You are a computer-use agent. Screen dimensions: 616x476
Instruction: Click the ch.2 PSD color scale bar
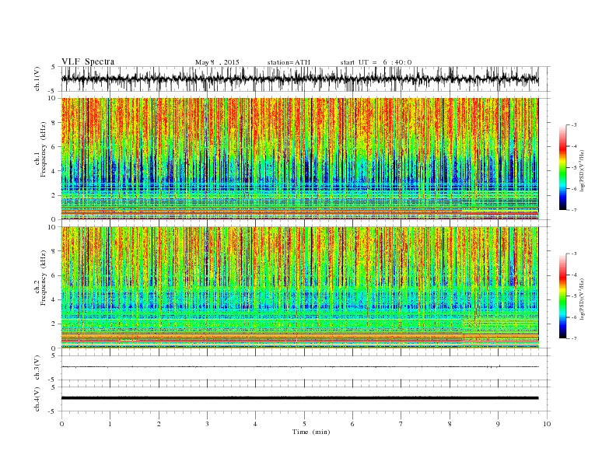pos(562,296)
